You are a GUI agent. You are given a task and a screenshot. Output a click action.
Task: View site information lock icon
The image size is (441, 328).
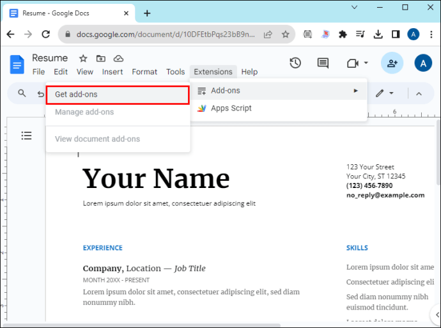pos(68,35)
